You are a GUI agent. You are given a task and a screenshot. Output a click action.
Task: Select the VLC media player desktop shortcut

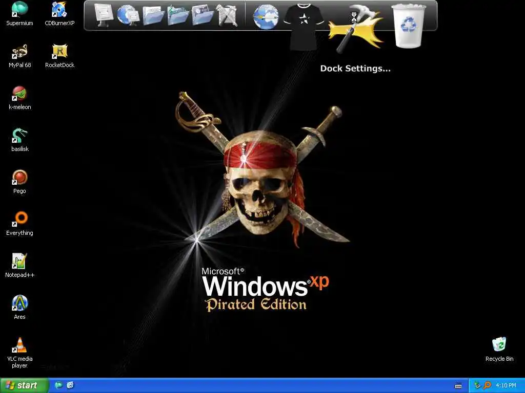click(x=20, y=353)
